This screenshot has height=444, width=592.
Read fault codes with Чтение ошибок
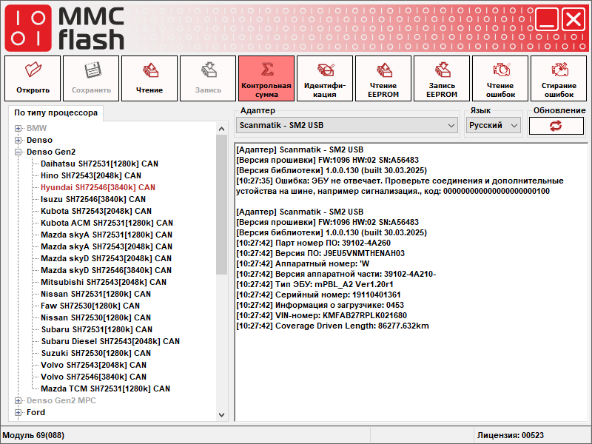point(500,78)
